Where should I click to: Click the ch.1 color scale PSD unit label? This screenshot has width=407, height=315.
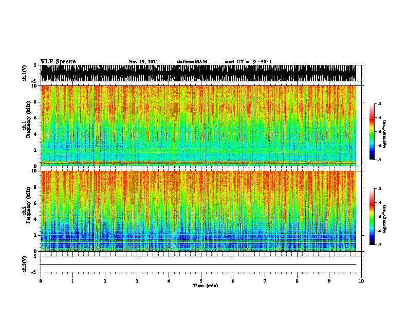(x=384, y=134)
